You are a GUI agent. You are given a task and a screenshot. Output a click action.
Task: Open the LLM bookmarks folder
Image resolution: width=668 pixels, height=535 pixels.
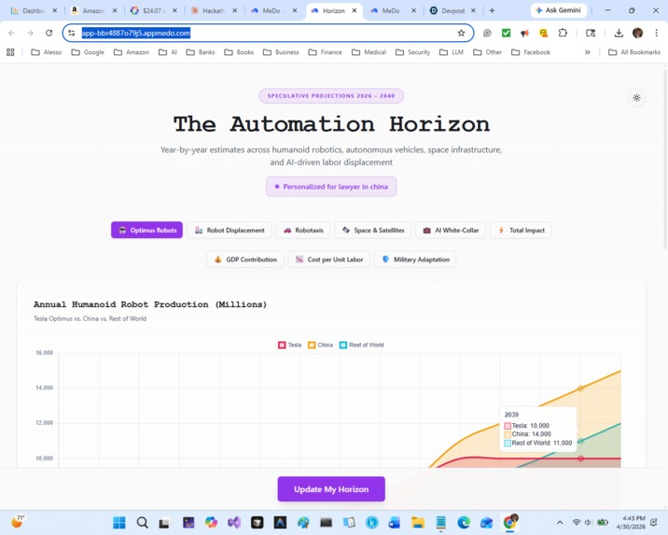click(x=452, y=52)
